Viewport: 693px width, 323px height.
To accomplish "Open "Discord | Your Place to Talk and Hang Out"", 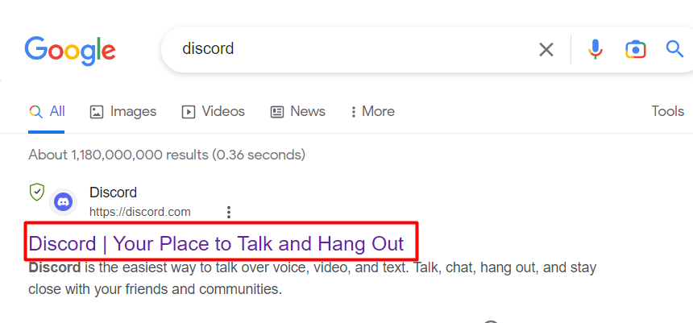I will (x=216, y=243).
